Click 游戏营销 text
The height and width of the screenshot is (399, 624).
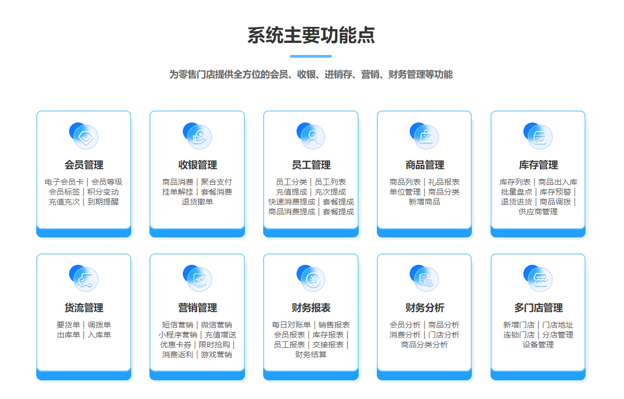pos(216,355)
